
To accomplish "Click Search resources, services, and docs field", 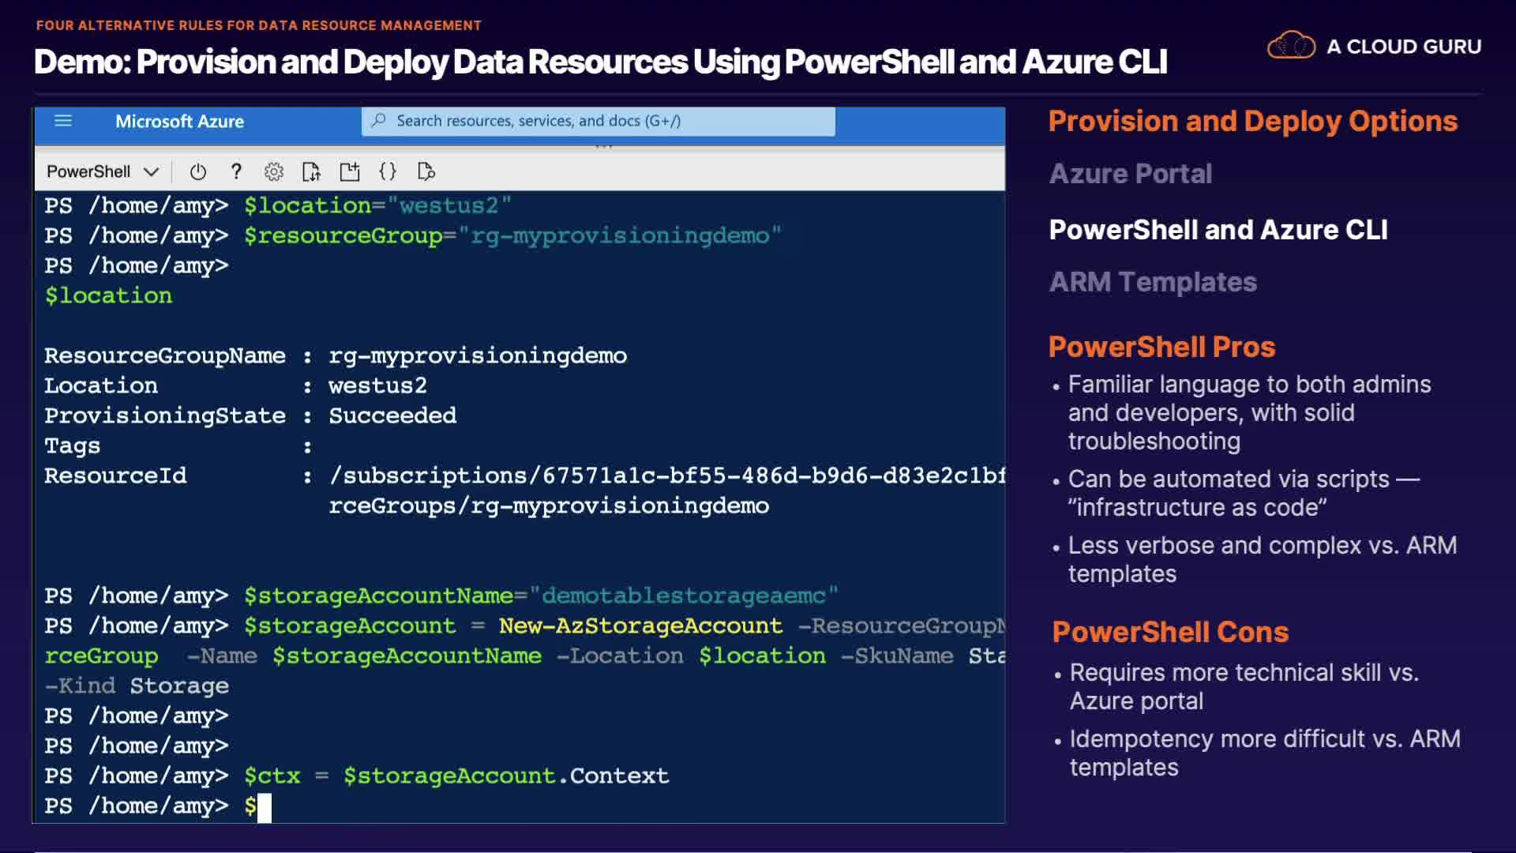I will (600, 121).
